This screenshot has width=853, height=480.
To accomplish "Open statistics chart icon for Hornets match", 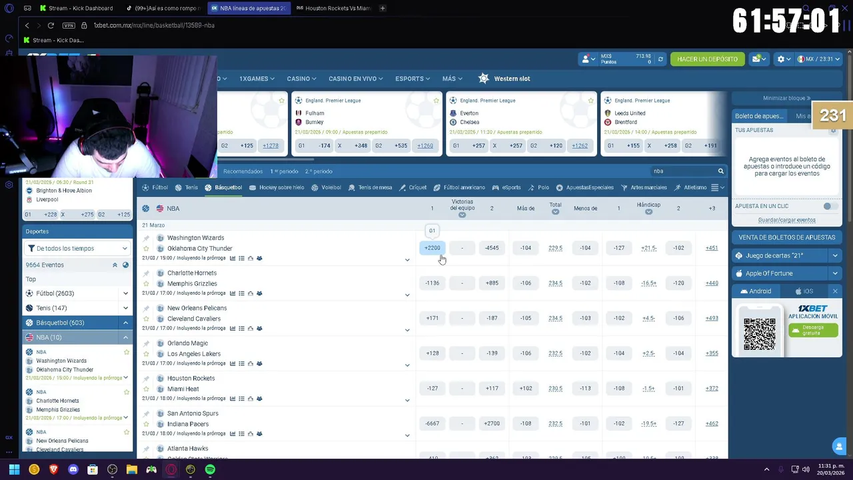I will (x=233, y=293).
